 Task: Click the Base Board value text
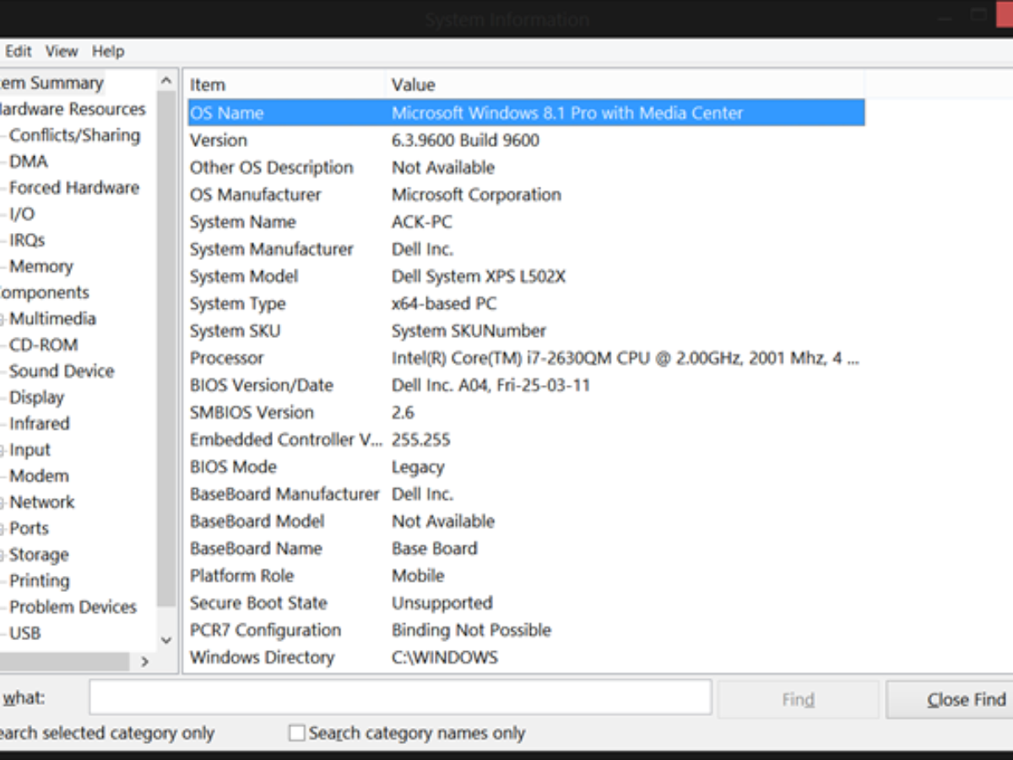point(434,548)
